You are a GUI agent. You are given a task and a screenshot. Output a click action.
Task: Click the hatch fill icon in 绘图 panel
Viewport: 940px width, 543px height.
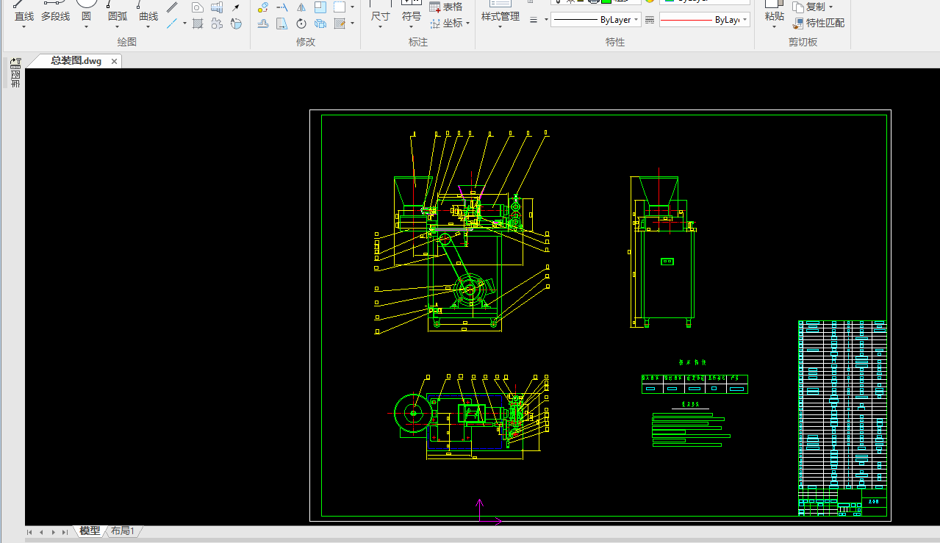198,24
